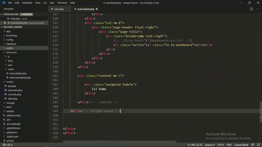Image resolution: width=262 pixels, height=147 pixels.
Task: Open the File menu
Action: click(10, 3)
